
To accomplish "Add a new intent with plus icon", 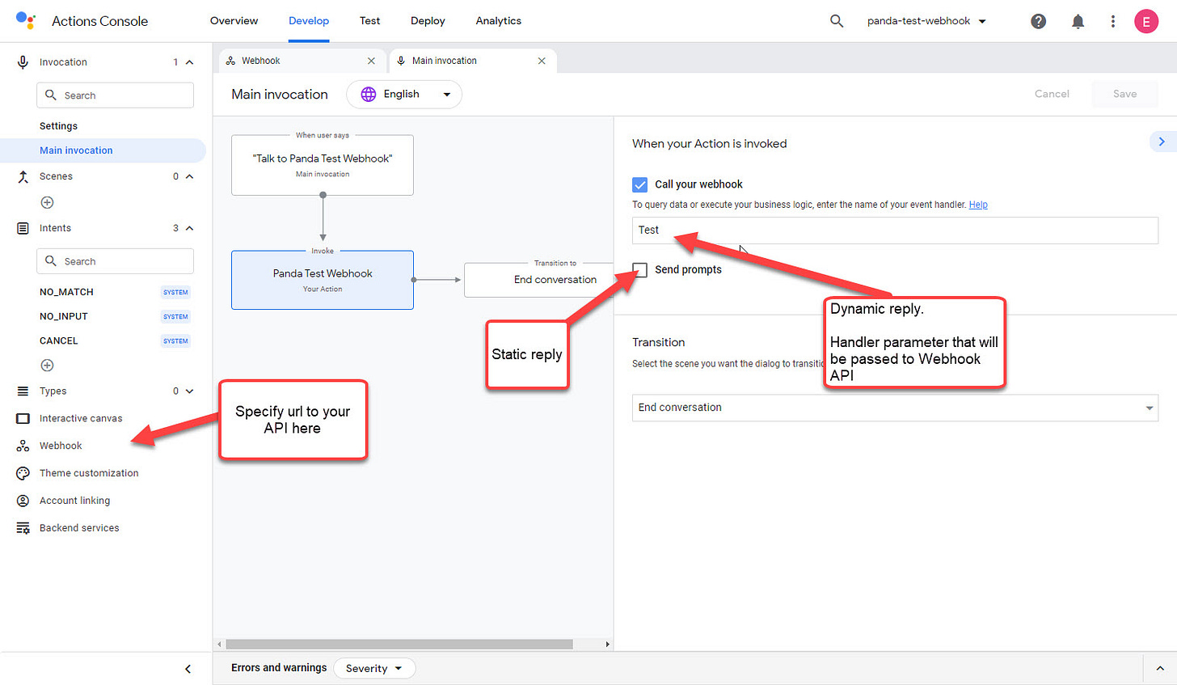I will pos(48,366).
